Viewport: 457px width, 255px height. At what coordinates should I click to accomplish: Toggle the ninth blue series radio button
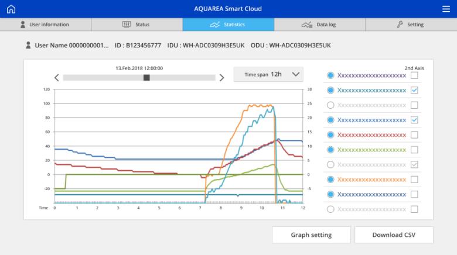tap(330, 194)
